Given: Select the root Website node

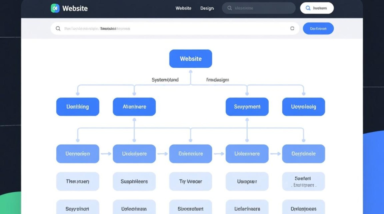Looking at the screenshot, I should pyautogui.click(x=191, y=59).
